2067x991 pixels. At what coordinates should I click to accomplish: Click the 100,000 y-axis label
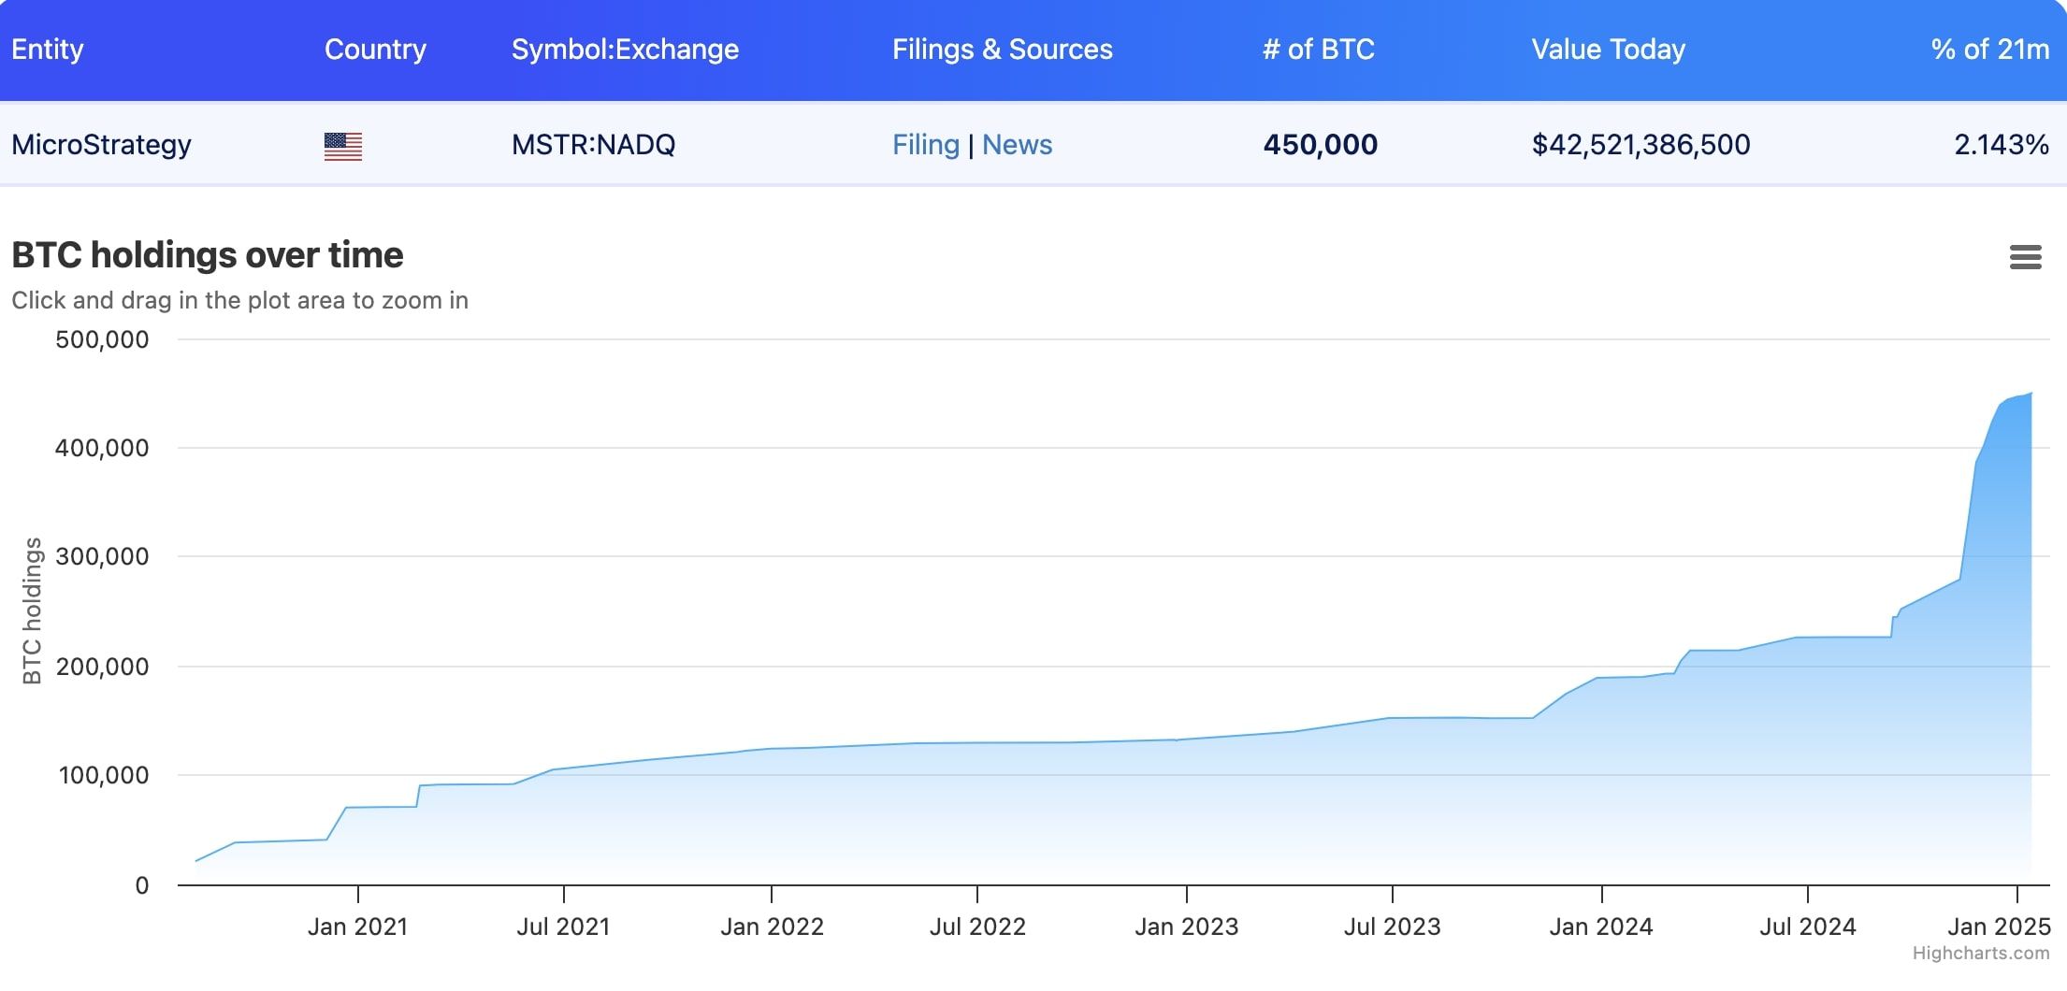click(104, 775)
